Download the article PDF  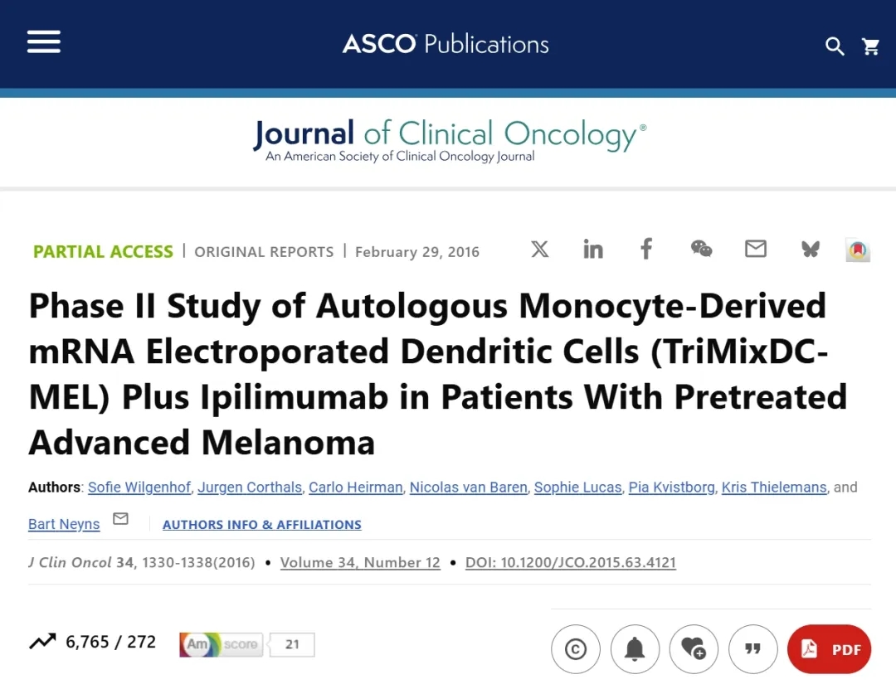[x=829, y=649]
